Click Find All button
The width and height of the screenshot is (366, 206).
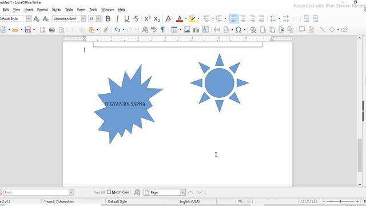tap(99, 192)
